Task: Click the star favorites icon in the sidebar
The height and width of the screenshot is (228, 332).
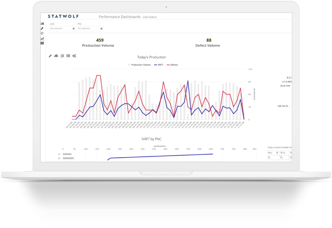Action: [x=42, y=33]
